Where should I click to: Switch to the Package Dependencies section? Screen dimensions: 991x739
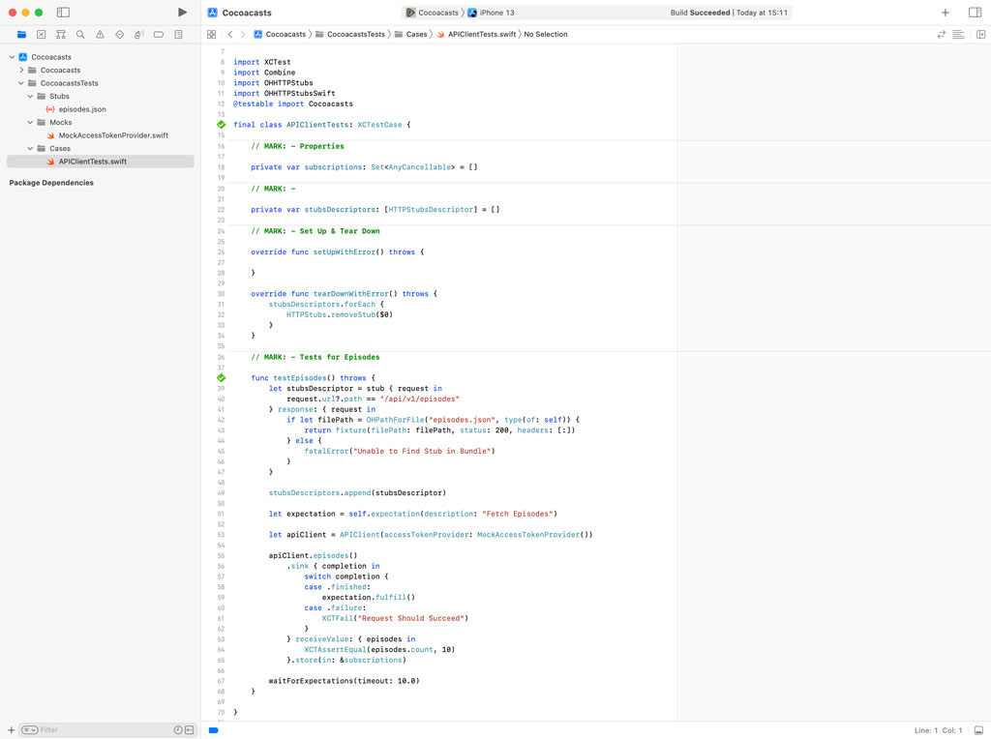(x=51, y=182)
